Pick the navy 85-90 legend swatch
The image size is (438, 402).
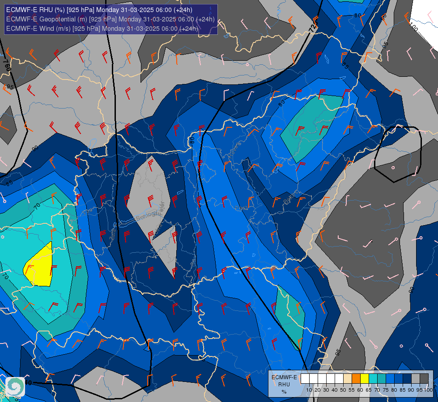click(407, 378)
